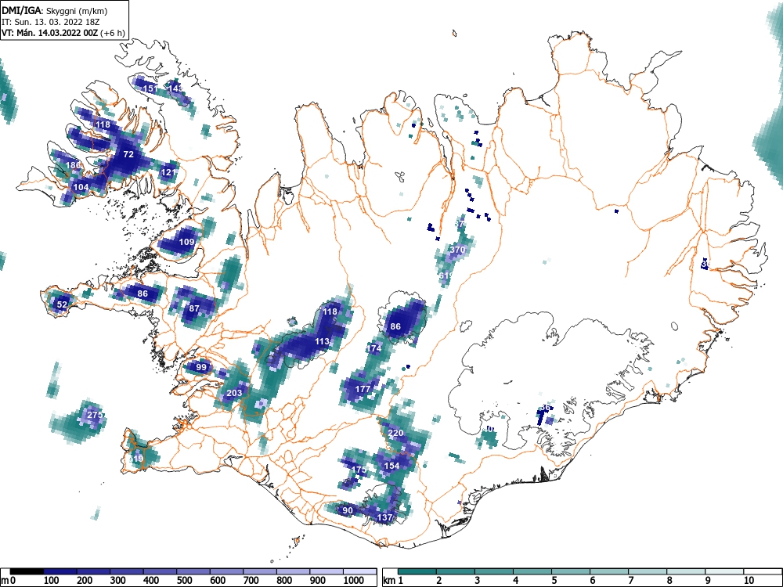The height and width of the screenshot is (587, 783).
Task: Select legend swatch between 600 and 700 m
Action: click(x=227, y=571)
